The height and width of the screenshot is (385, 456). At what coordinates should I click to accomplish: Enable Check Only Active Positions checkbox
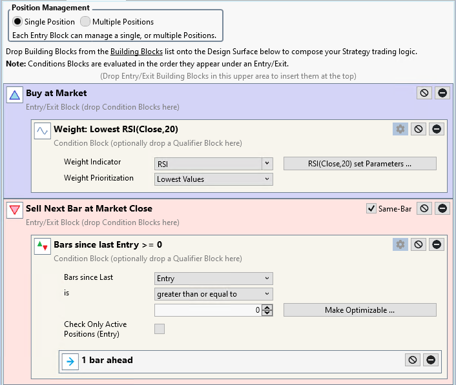tap(160, 329)
